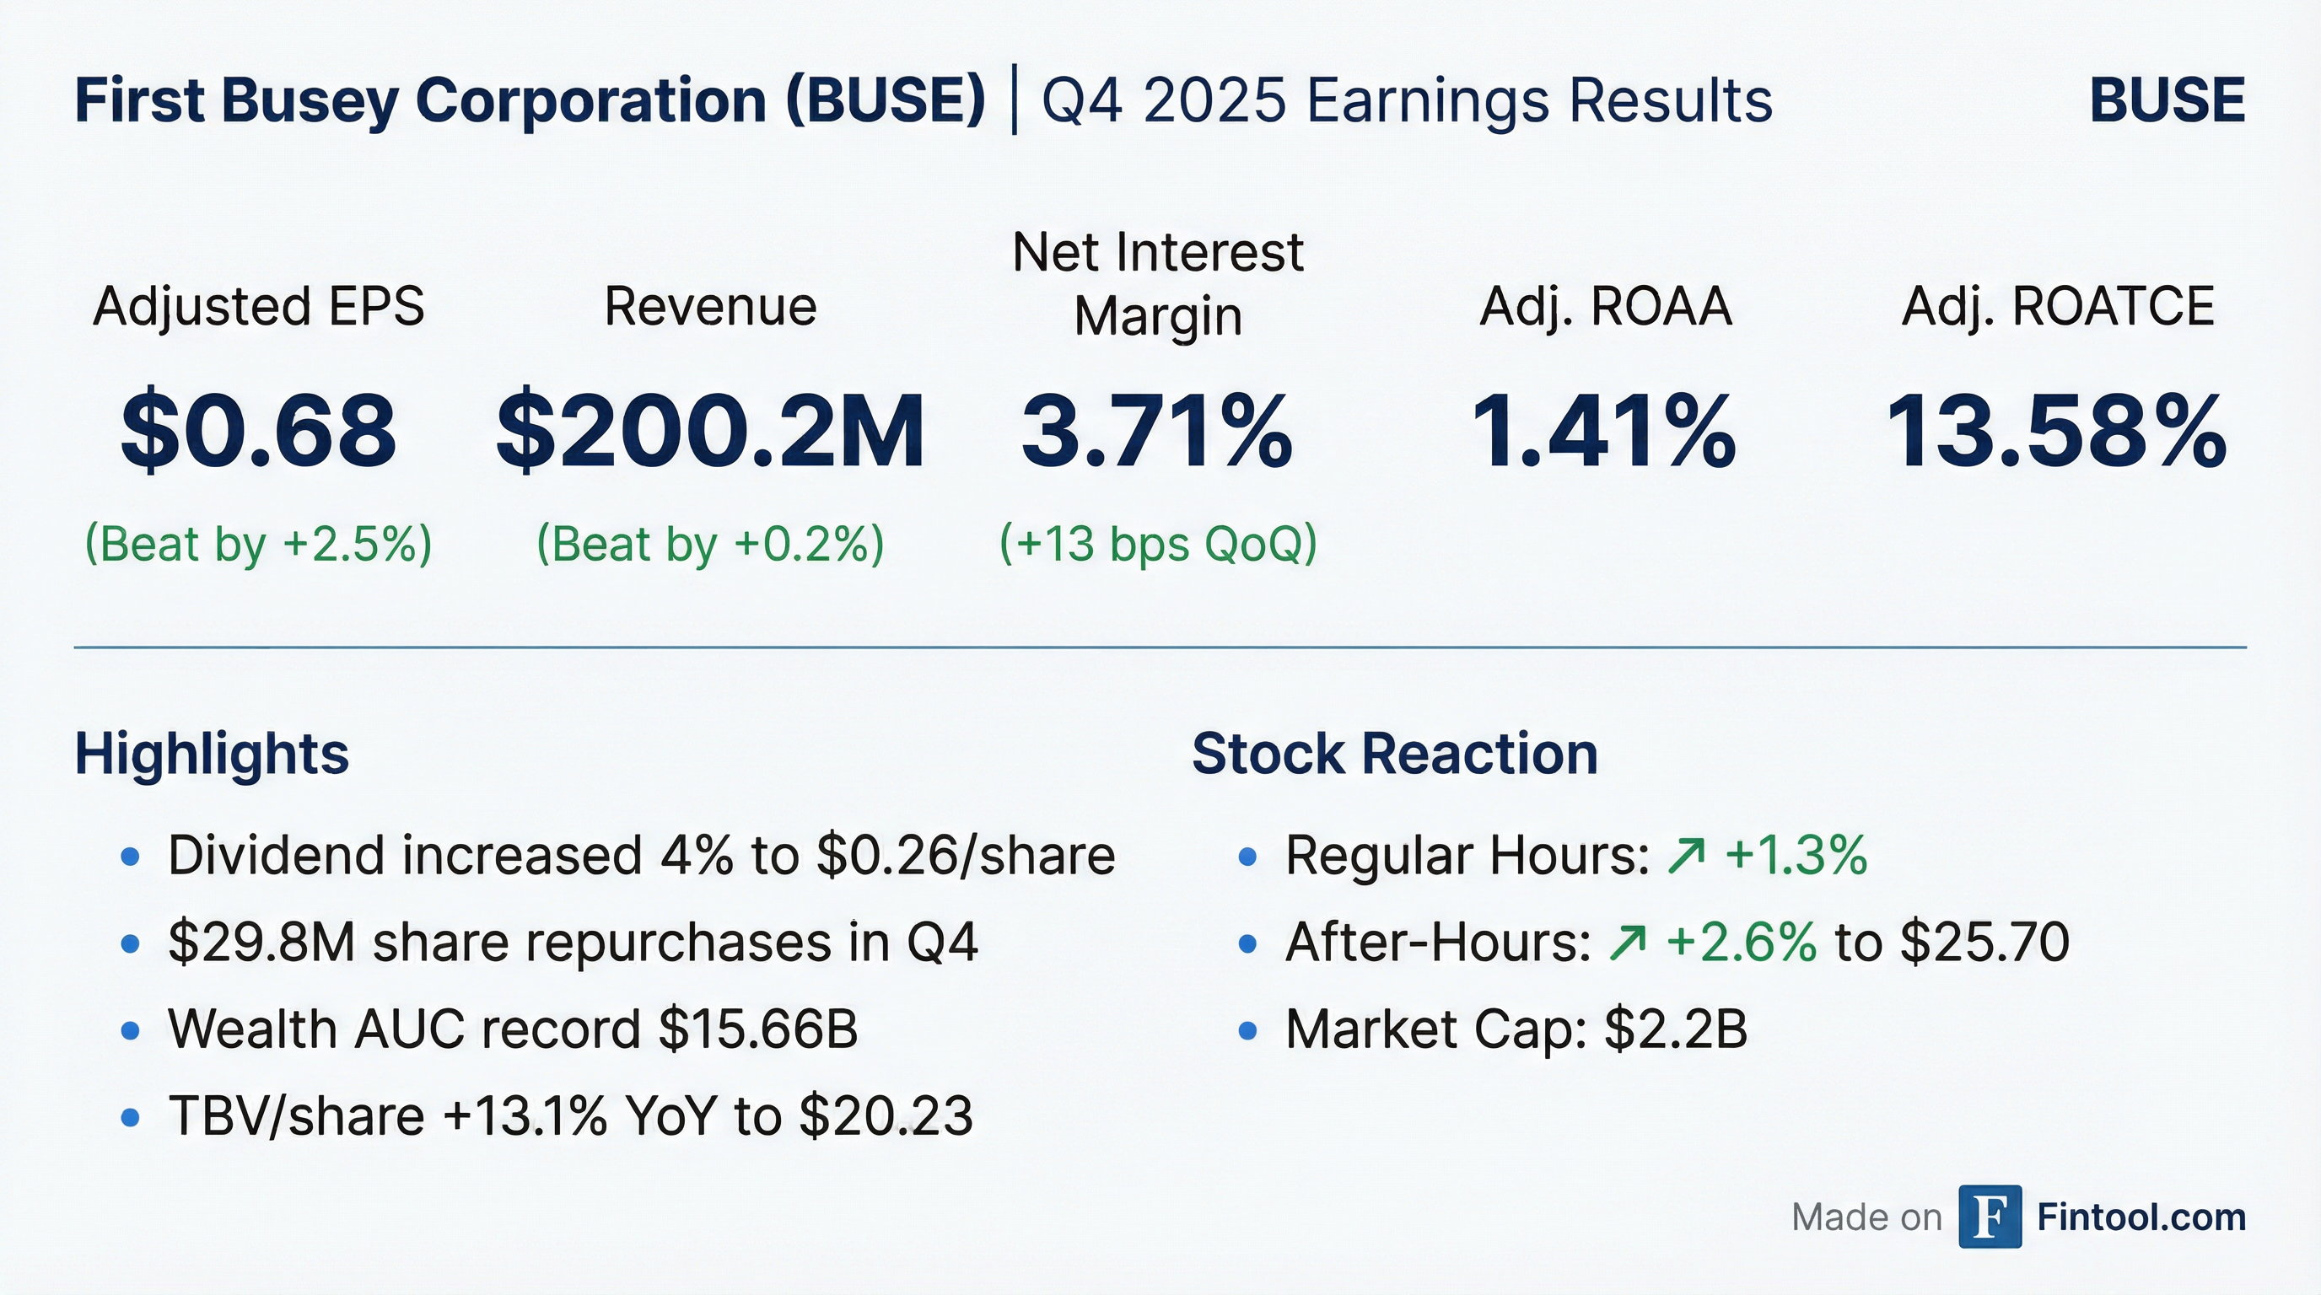Click the bullet before Wealth AUC line
The height and width of the screenshot is (1295, 2321).
coord(131,1030)
